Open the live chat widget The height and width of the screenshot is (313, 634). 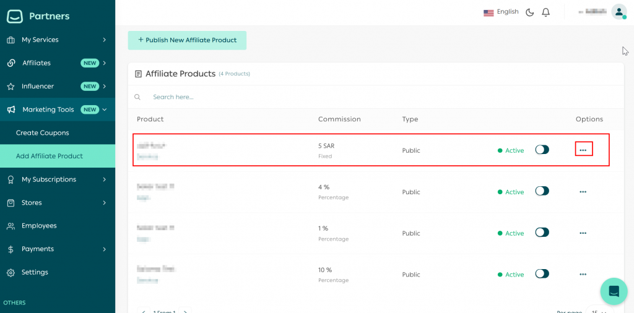coord(614,291)
